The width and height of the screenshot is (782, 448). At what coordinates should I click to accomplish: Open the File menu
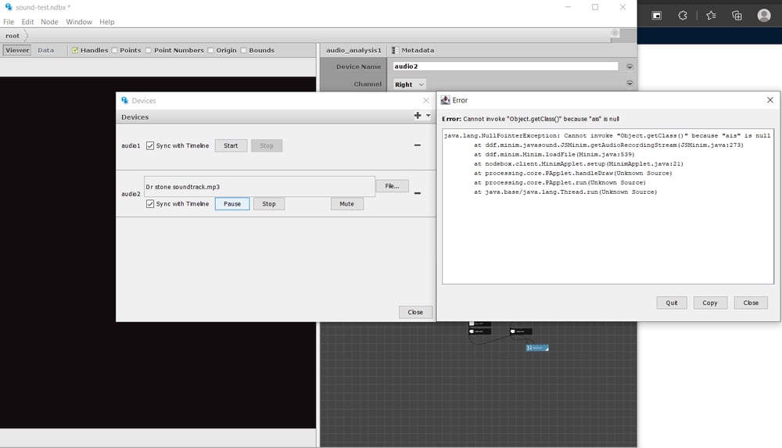tap(9, 22)
